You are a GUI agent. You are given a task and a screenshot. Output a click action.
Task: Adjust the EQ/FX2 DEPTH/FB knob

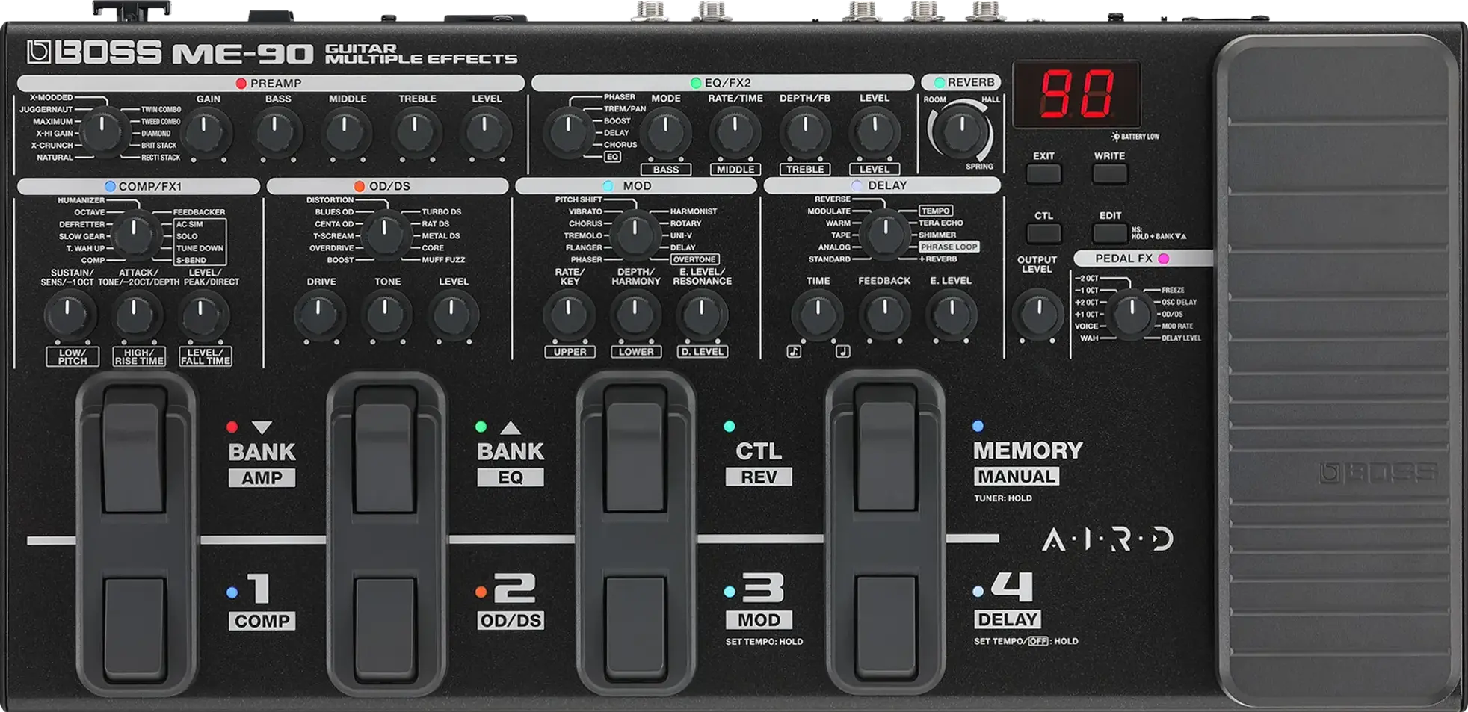click(805, 131)
